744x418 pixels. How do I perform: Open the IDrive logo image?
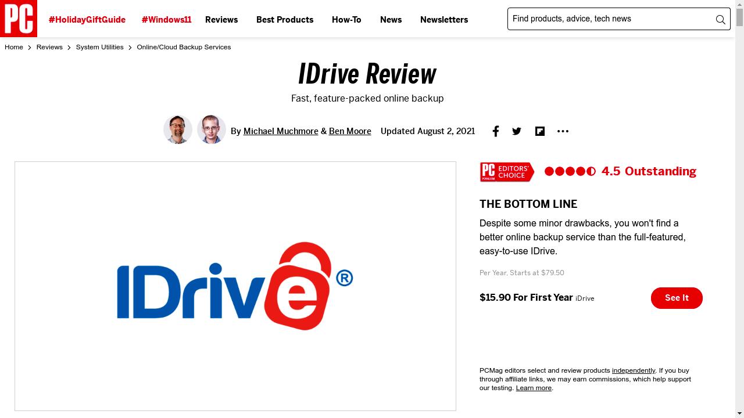pos(235,286)
